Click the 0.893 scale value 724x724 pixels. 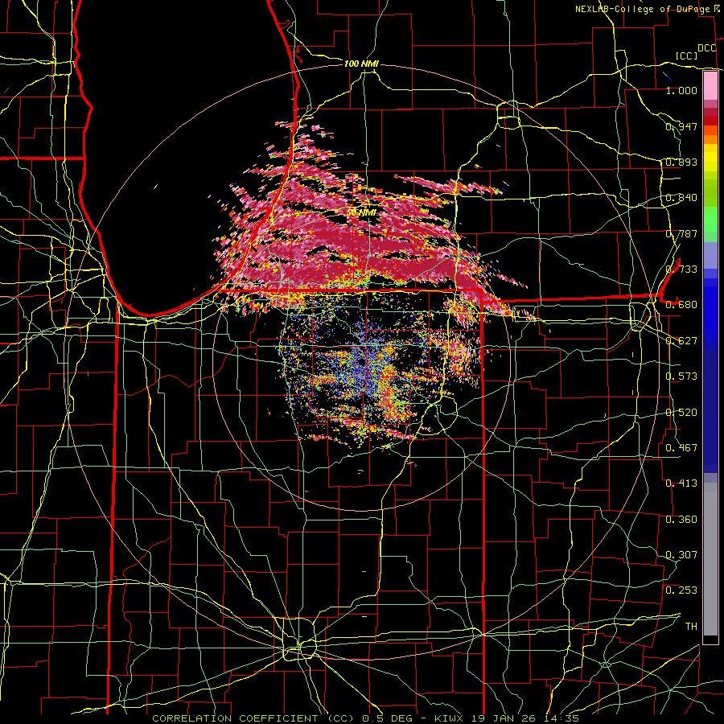coord(681,162)
